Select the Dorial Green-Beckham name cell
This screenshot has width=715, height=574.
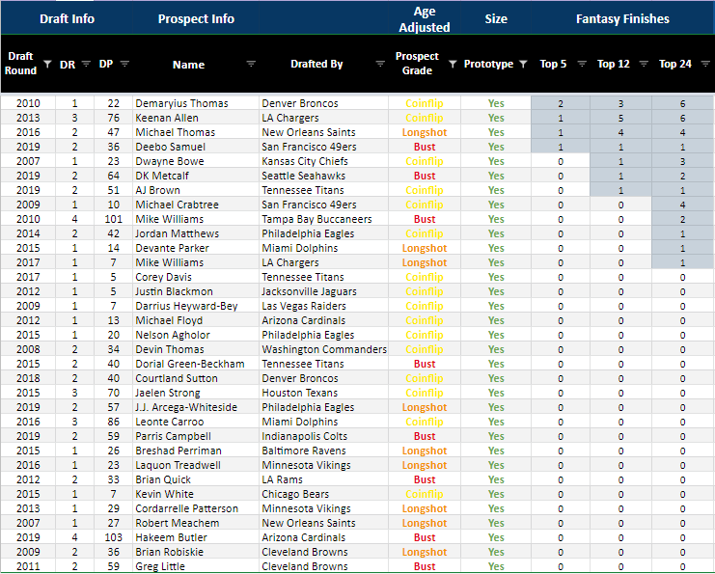coord(196,365)
